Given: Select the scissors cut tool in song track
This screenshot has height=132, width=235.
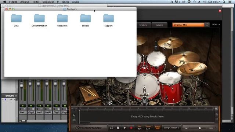Looking at the screenshot, I should click(74, 120).
